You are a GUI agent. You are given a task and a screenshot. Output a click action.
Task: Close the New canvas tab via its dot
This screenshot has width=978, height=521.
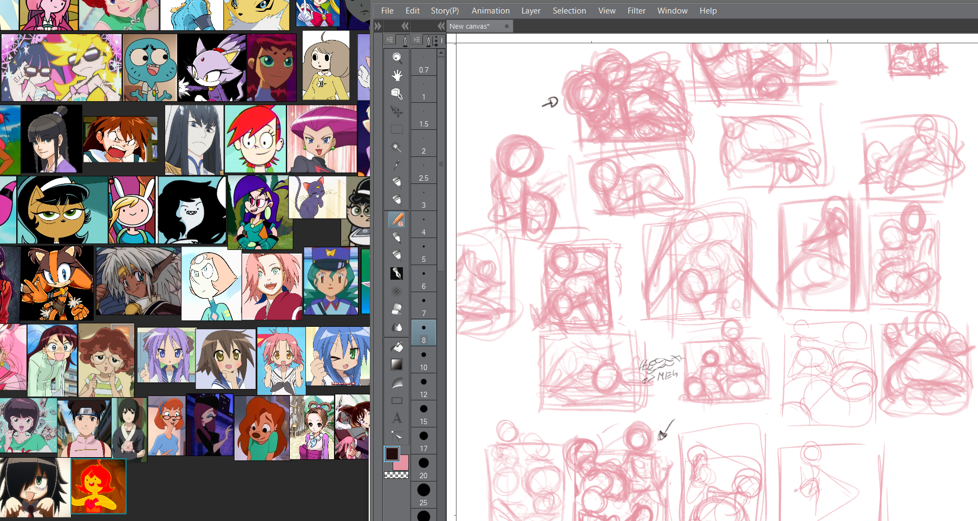pyautogui.click(x=507, y=26)
